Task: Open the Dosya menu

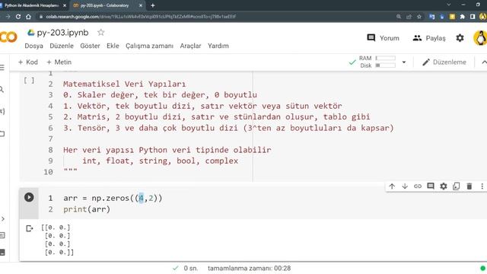Action: 33,46
